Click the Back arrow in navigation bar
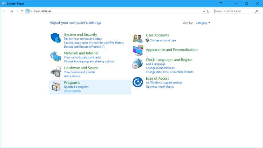This screenshot has height=148, width=263. point(5,11)
